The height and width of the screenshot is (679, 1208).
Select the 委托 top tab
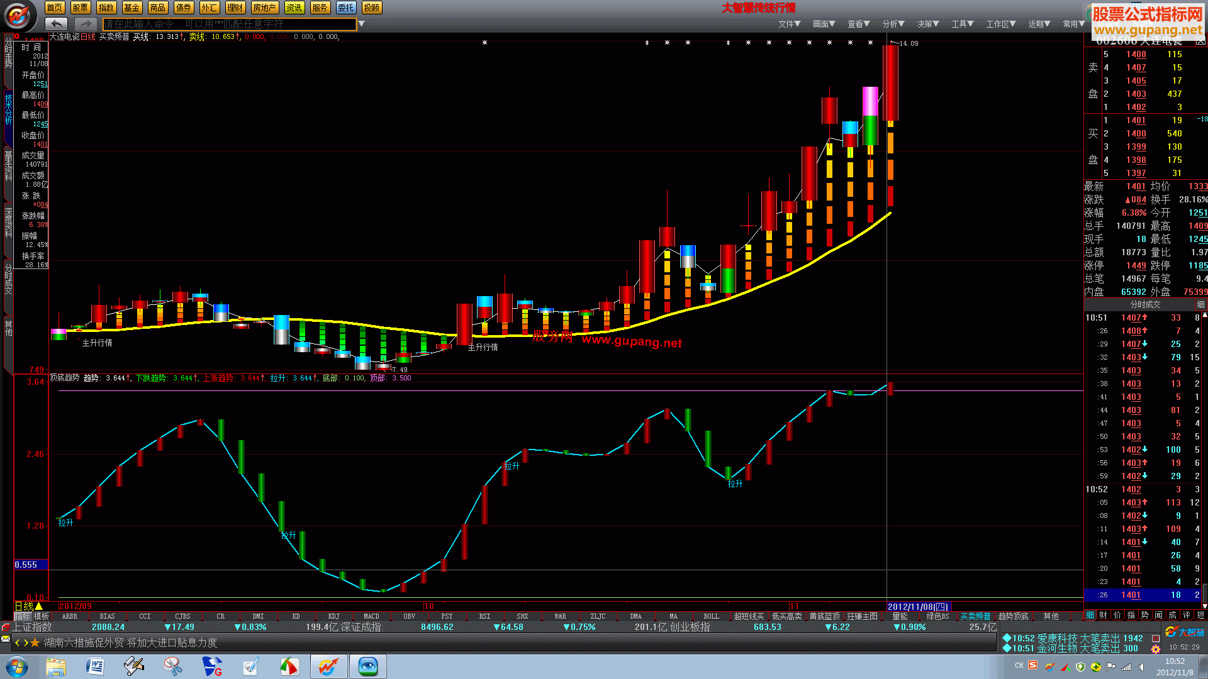point(345,8)
